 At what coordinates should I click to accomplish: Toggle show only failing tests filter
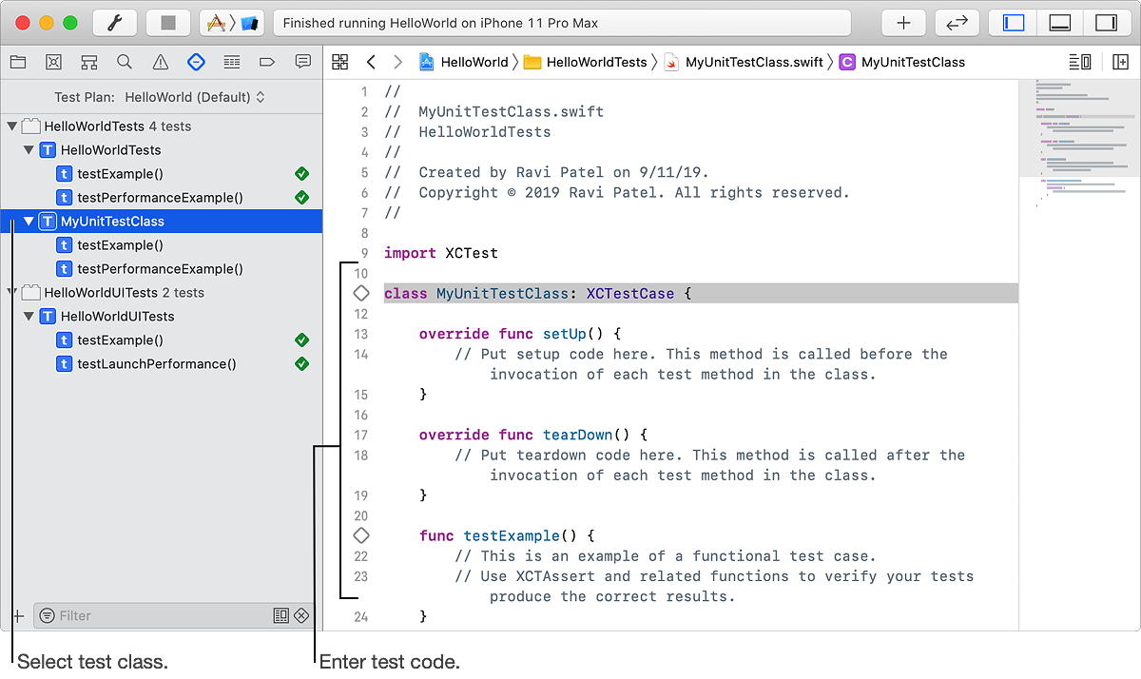(x=301, y=615)
